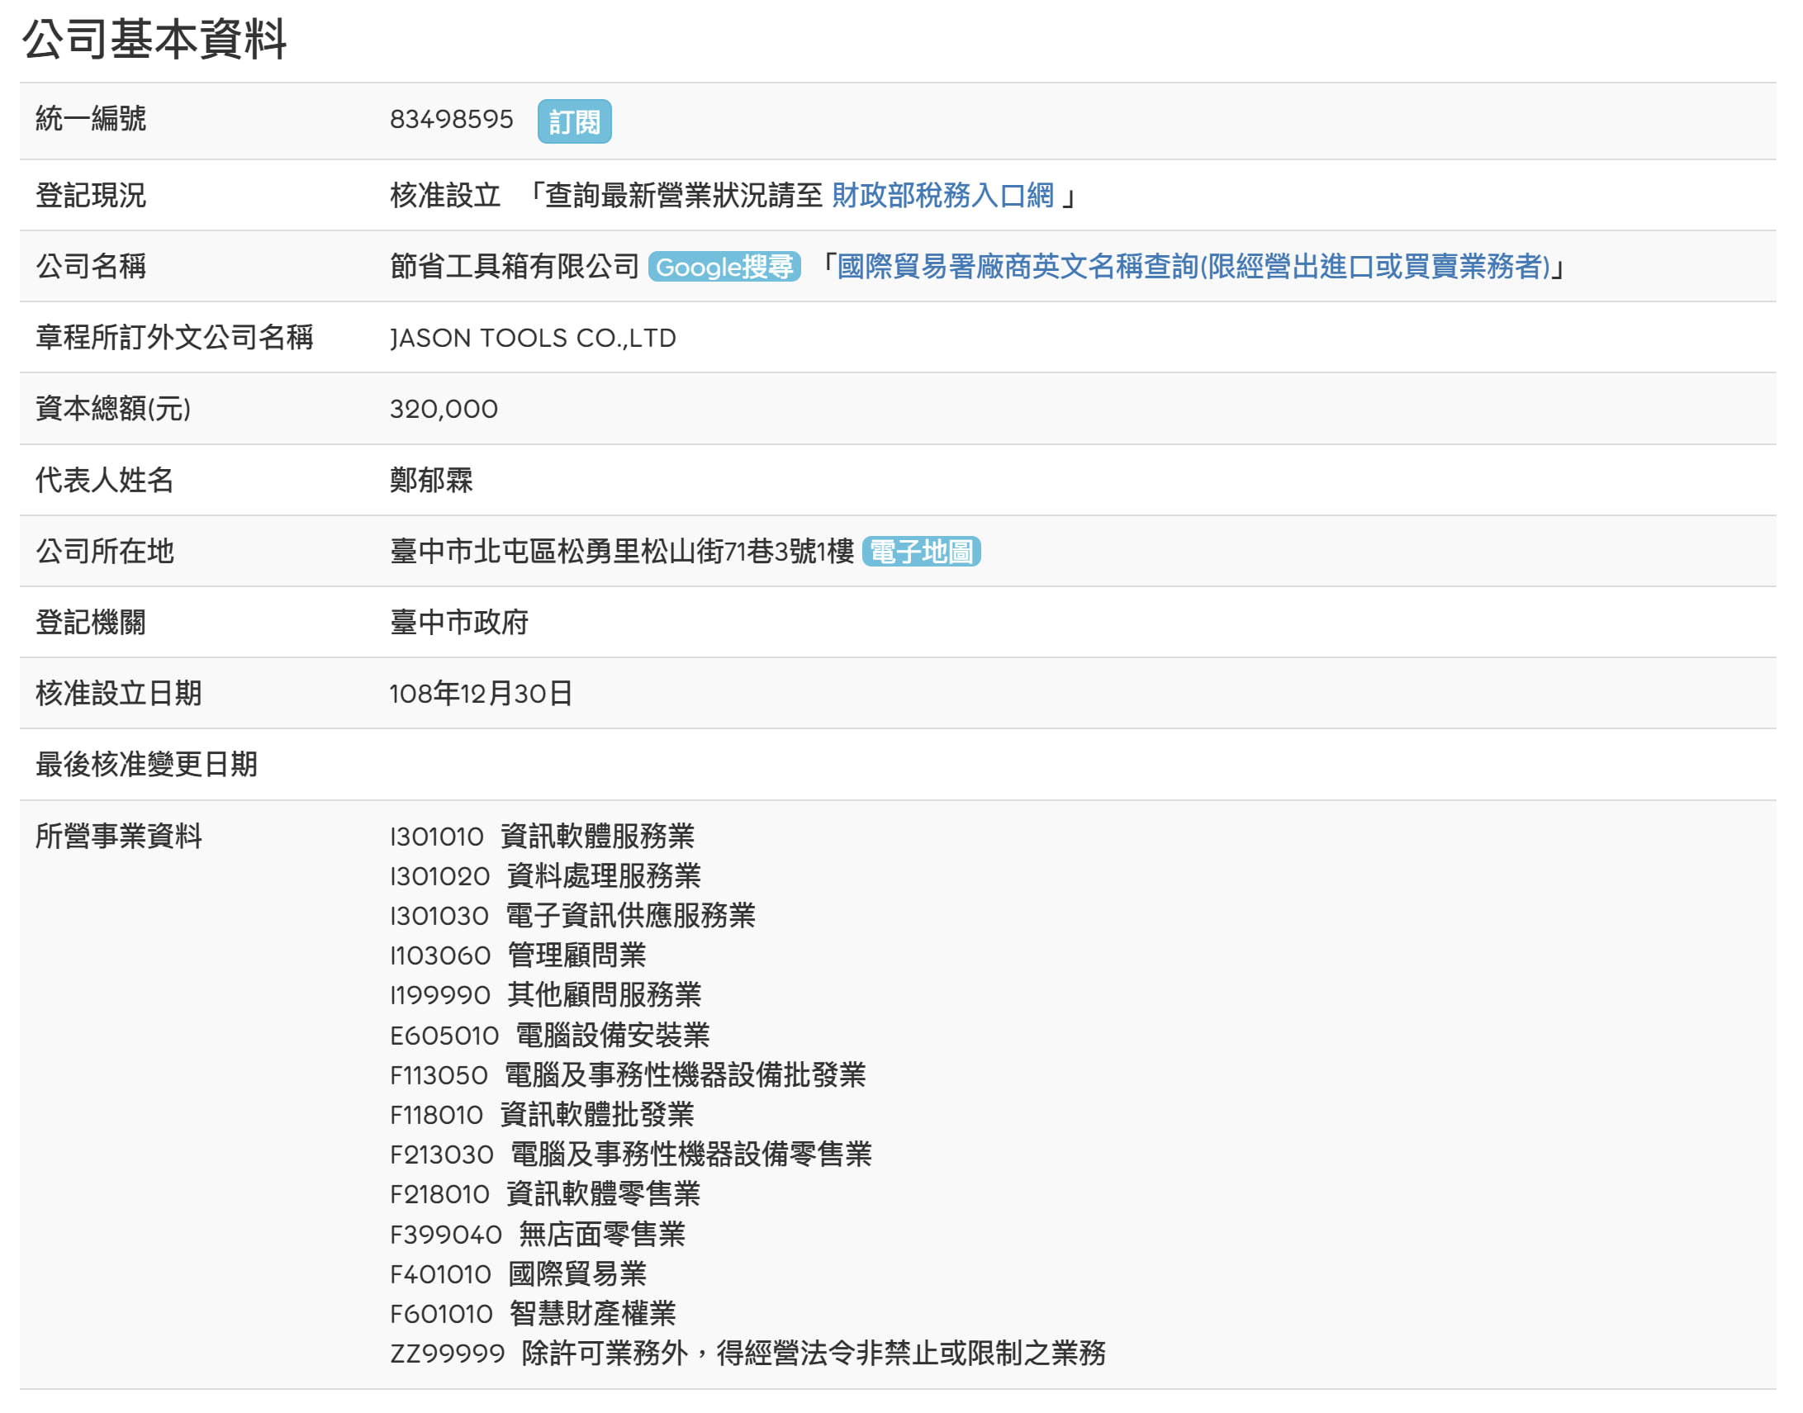Viewport: 1803px width, 1413px height.
Task: Click the capital amount 320,000
Action: pyautogui.click(x=444, y=409)
